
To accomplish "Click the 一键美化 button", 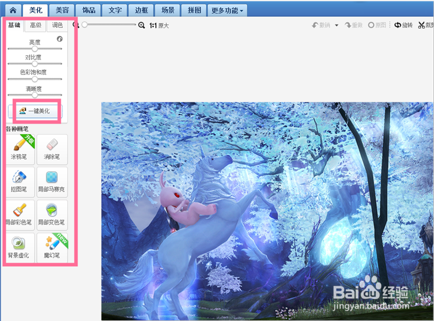I will pyautogui.click(x=35, y=111).
